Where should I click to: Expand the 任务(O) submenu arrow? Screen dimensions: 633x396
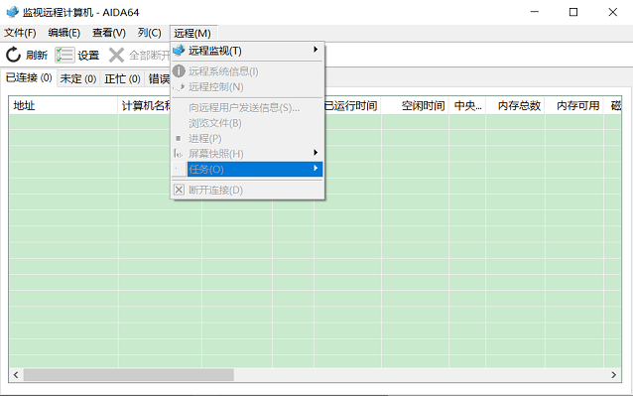[x=316, y=168]
